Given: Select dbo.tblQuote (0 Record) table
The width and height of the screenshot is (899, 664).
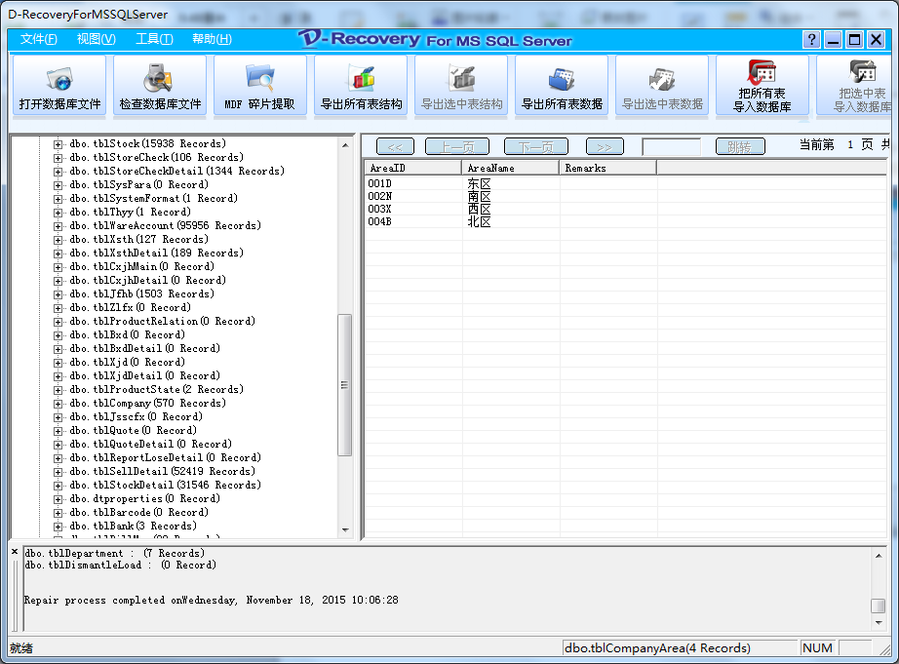Looking at the screenshot, I should click(x=133, y=431).
